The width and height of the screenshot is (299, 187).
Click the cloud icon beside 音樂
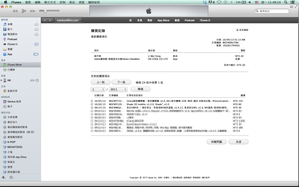click(36, 24)
